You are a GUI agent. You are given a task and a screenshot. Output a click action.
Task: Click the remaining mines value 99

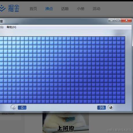(x=101, y=108)
